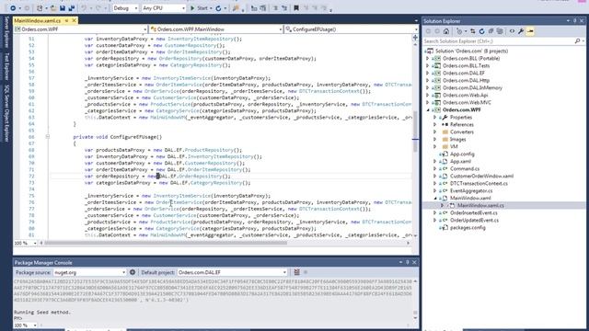Toggle auto-hide pin on Solution Explorer
The width and height of the screenshot is (589, 331).
(x=575, y=21)
